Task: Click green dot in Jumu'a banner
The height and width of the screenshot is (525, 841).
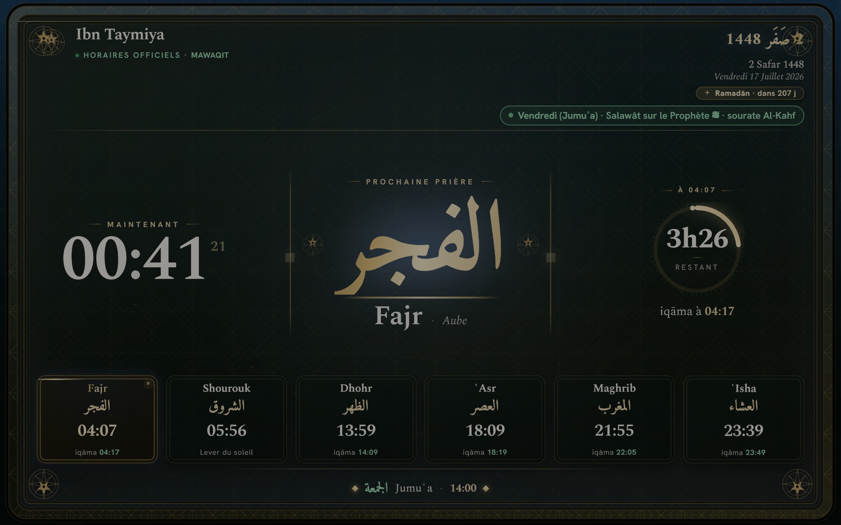Action: click(511, 115)
